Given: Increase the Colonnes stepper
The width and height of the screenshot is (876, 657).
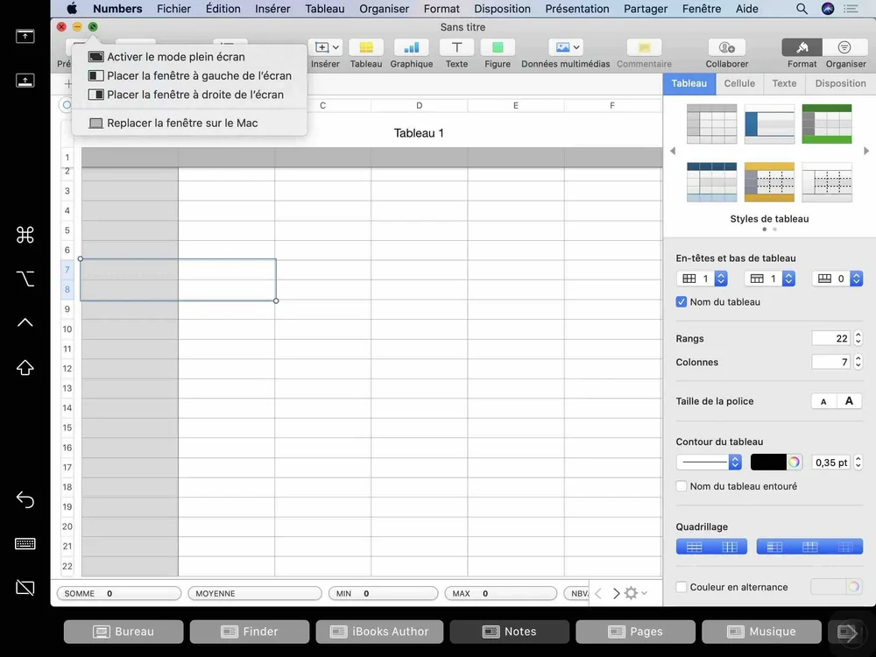Looking at the screenshot, I should (858, 358).
